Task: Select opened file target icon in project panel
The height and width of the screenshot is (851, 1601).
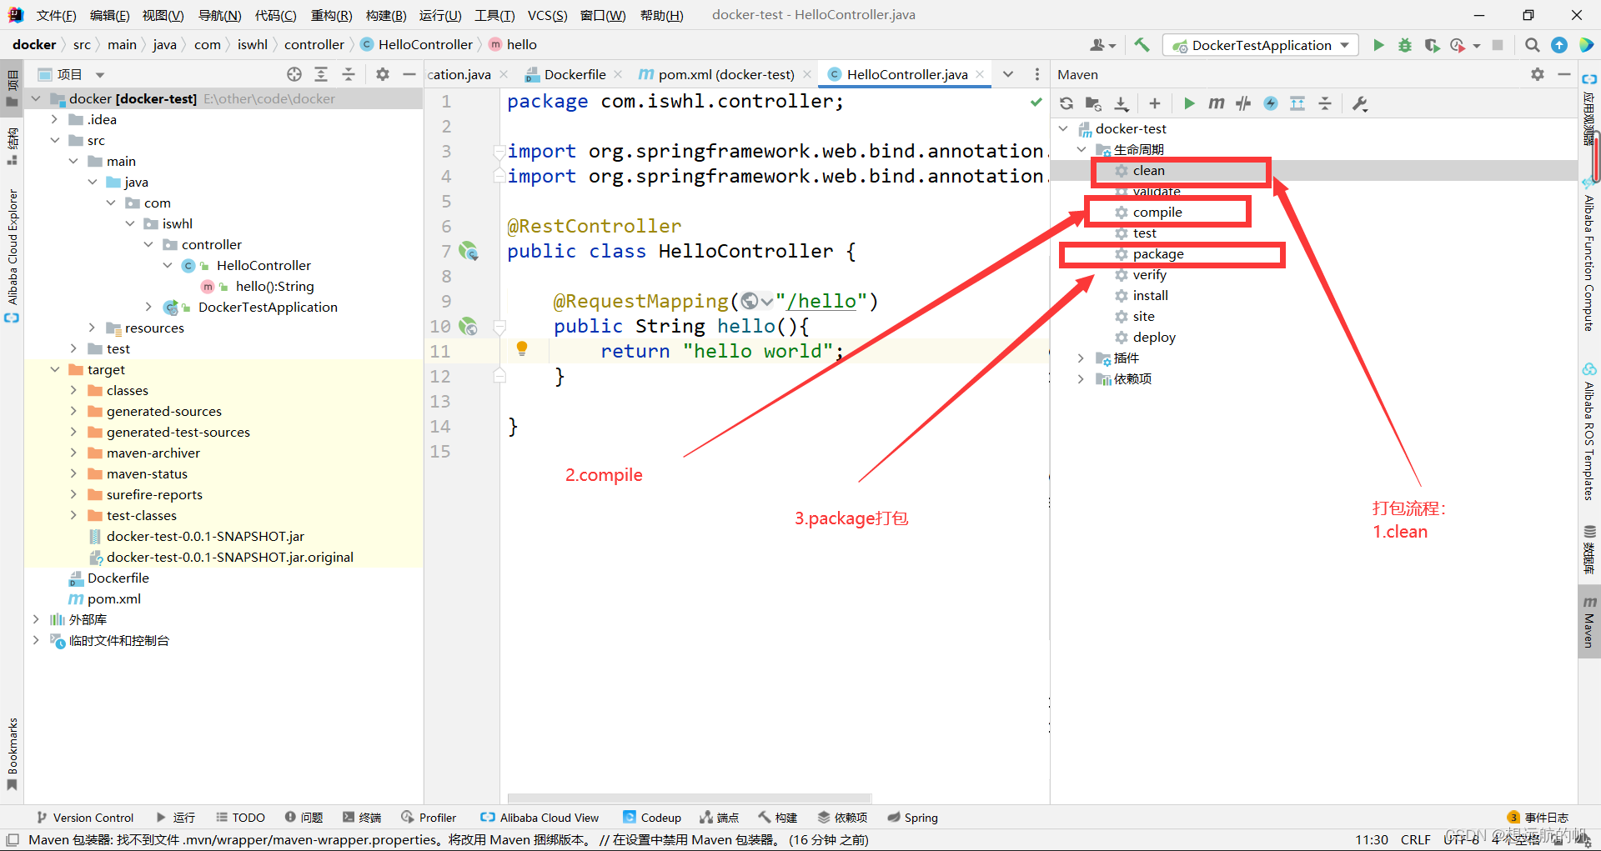Action: click(x=294, y=74)
